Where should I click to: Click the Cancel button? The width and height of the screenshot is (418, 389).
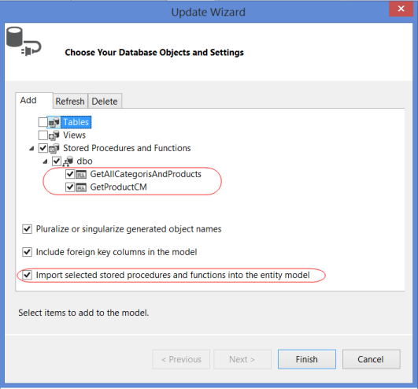[x=371, y=359]
